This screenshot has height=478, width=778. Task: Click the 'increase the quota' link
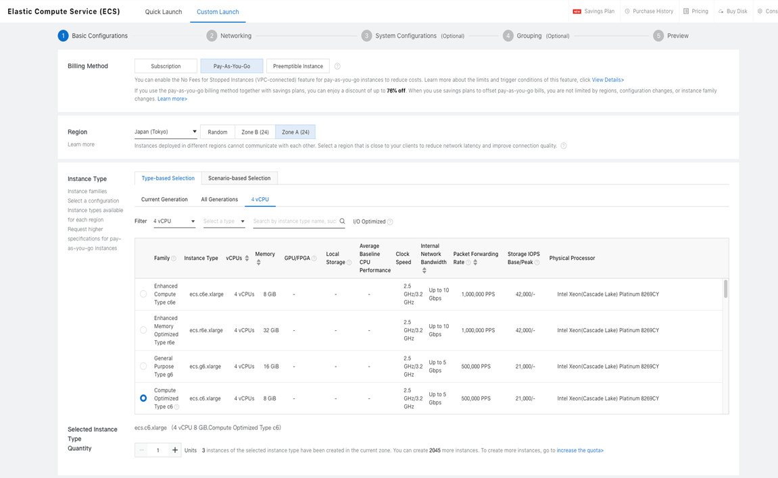(580, 450)
